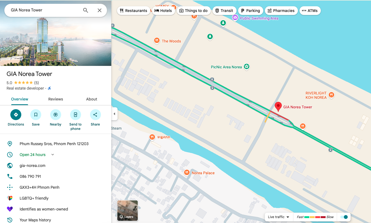The image size is (371, 223).
Task: Show Parking on the map
Action: (x=250, y=11)
